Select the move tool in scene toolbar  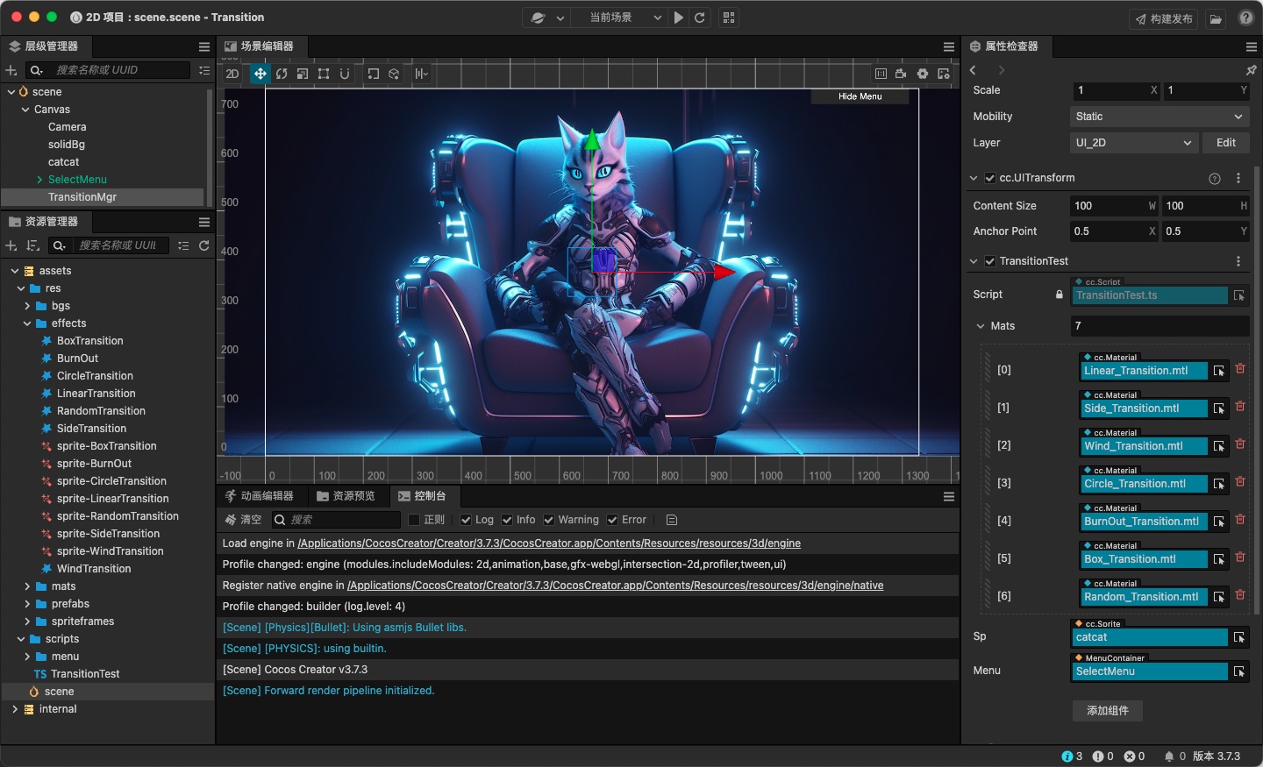[260, 74]
